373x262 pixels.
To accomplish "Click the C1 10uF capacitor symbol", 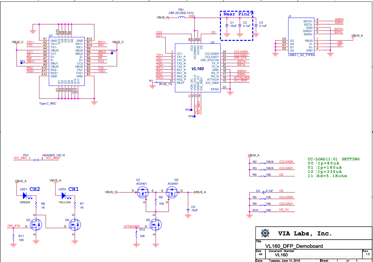I will 227,25.
